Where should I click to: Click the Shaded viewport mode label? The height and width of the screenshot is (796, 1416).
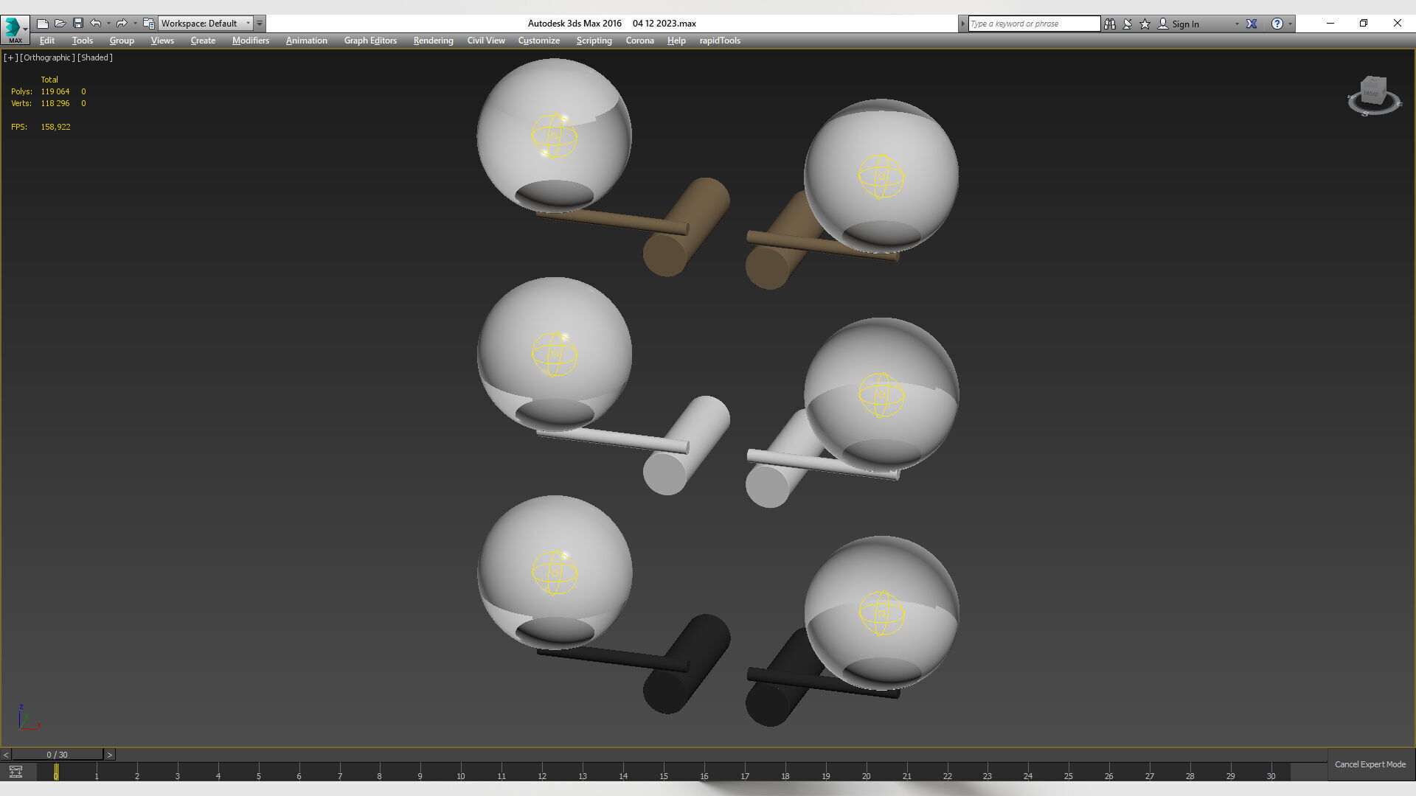95,57
